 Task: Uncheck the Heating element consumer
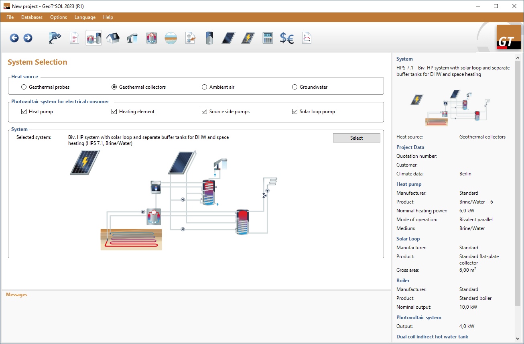point(114,111)
